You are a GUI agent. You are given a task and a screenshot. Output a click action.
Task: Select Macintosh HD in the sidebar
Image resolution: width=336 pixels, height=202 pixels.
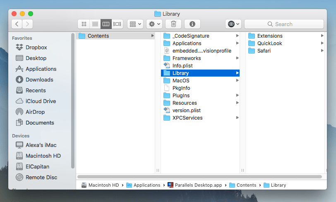coord(38,156)
